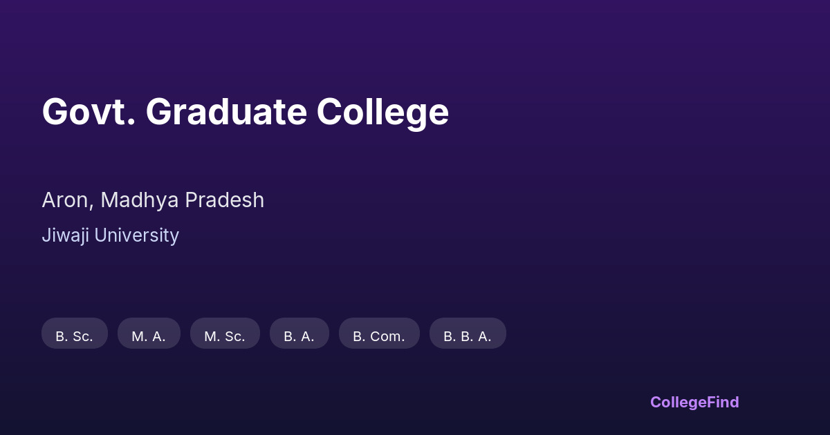Select the B. Sc. course tag
This screenshot has width=830, height=435.
[x=75, y=333]
